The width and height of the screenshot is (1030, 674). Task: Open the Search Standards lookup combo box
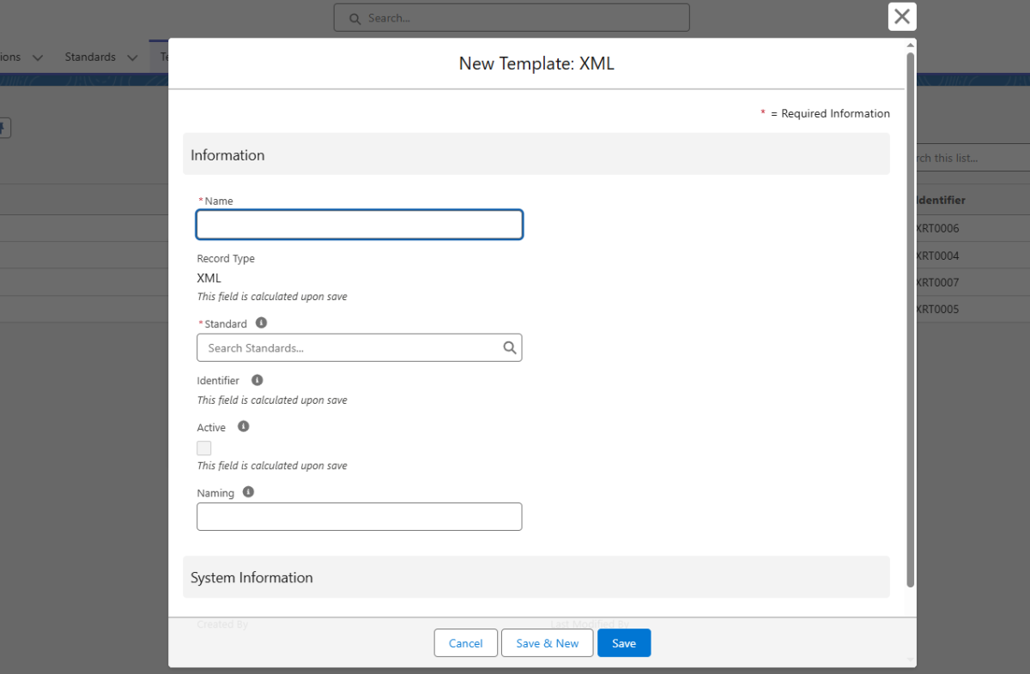coord(352,348)
